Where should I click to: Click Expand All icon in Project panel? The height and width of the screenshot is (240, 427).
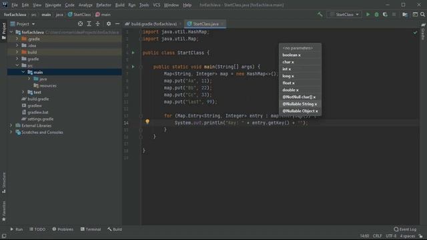[89, 24]
